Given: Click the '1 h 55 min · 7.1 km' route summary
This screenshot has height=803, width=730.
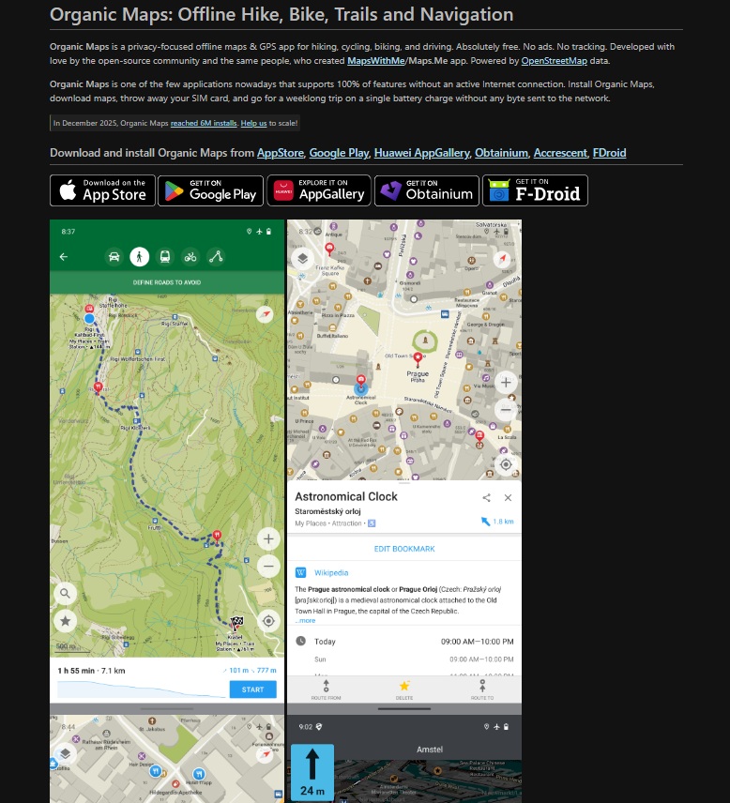Looking at the screenshot, I should (x=91, y=671).
